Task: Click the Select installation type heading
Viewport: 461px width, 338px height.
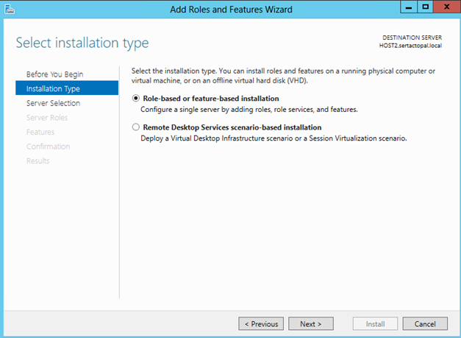Action: tap(82, 43)
